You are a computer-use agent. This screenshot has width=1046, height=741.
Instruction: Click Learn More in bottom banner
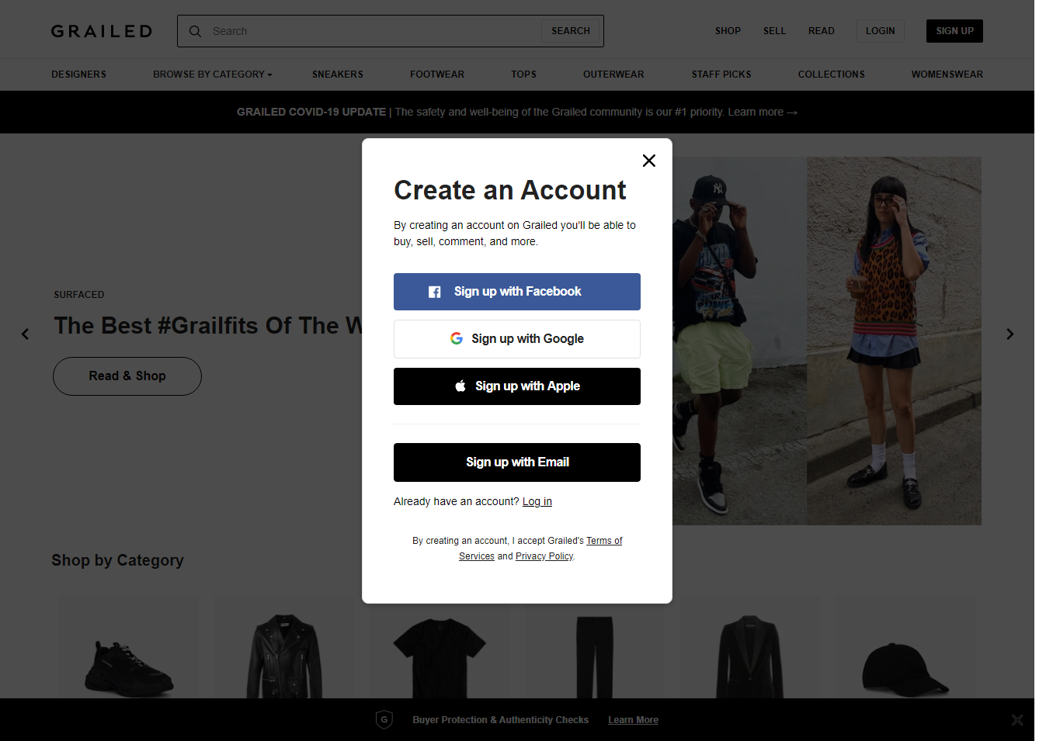click(633, 720)
